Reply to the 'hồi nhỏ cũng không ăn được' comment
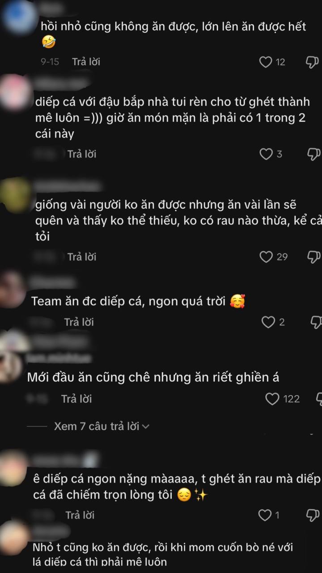 (x=86, y=62)
